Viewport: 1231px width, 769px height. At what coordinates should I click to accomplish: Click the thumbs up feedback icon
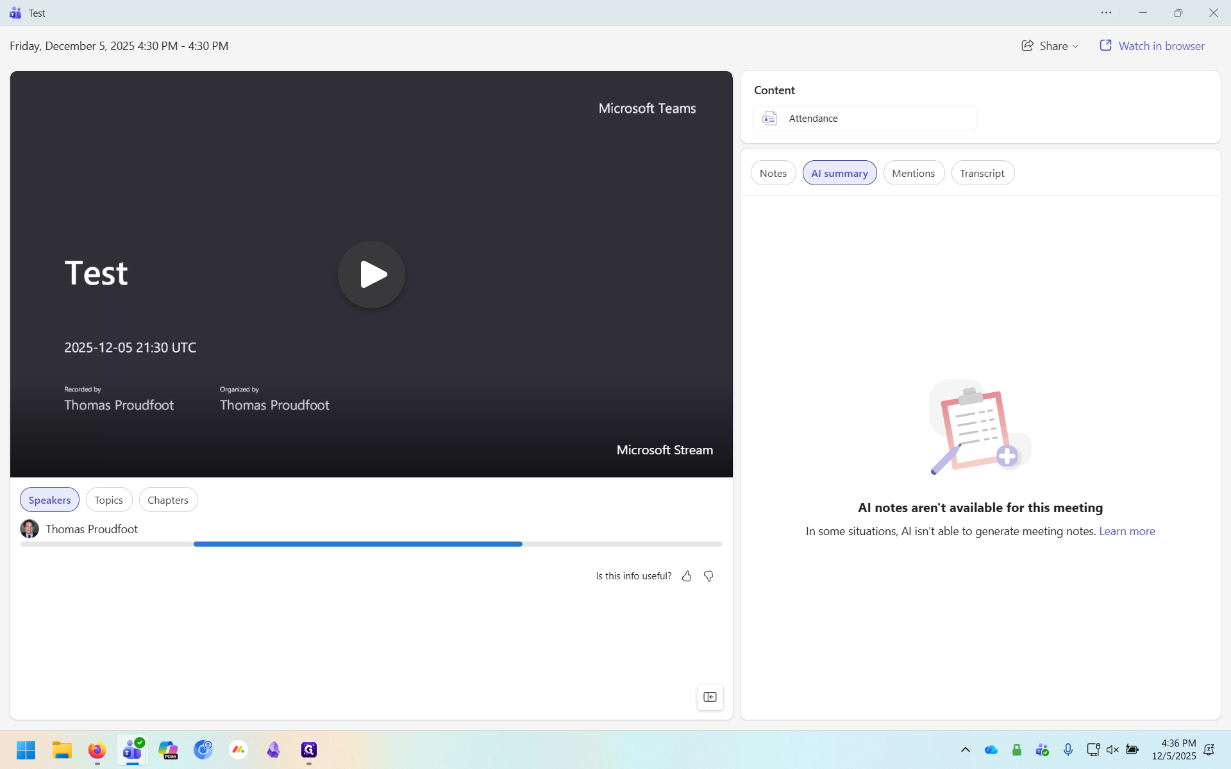(687, 576)
